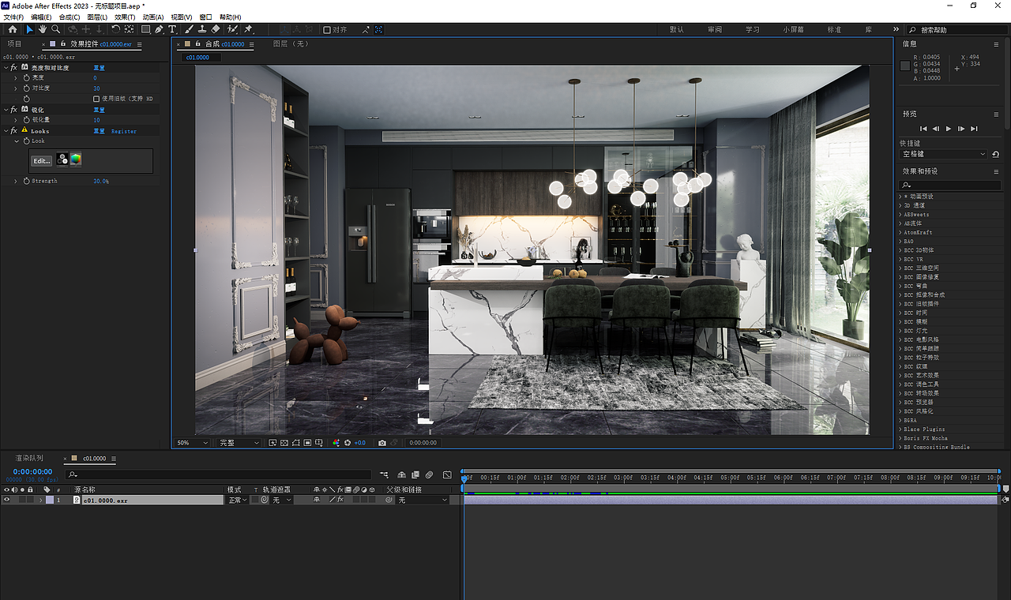Click the snapshot camera icon in viewer
The width and height of the screenshot is (1011, 600).
[x=382, y=443]
